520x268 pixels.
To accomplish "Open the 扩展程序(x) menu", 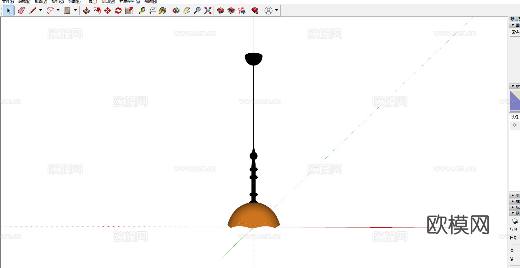I will 129,2.
